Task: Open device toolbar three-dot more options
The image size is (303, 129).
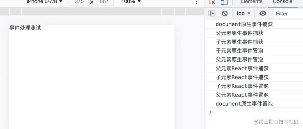Action: (196, 2)
